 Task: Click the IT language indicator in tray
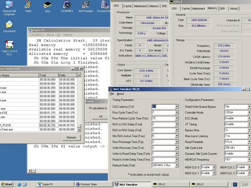[235, 184]
